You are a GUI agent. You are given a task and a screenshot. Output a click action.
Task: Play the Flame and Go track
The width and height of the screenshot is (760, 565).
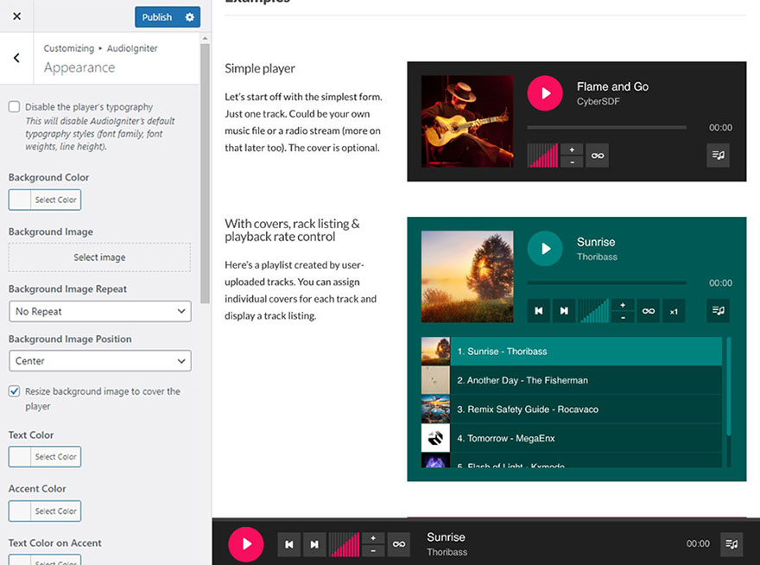(x=545, y=93)
